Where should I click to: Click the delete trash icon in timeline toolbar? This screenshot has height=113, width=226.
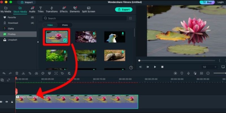pyautogui.click(x=17, y=73)
